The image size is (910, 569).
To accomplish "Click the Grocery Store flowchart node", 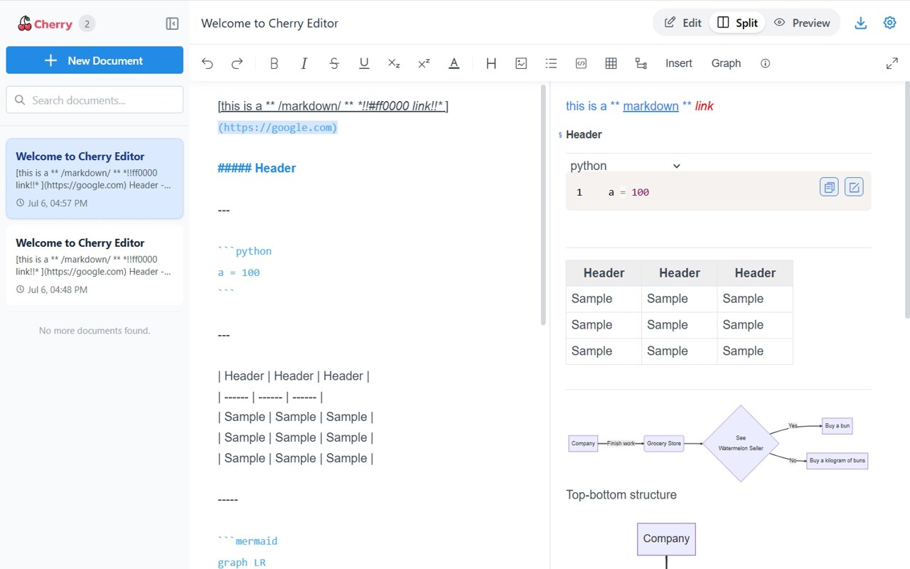I will click(664, 444).
